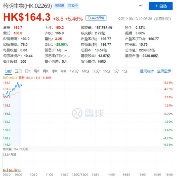Open the 周K candlestick tab

click(37, 71)
